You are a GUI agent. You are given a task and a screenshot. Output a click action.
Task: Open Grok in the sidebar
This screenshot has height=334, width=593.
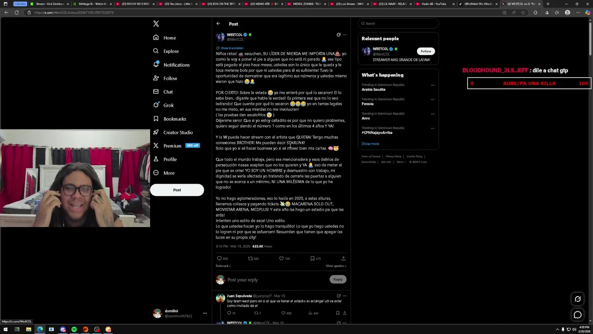163,105
